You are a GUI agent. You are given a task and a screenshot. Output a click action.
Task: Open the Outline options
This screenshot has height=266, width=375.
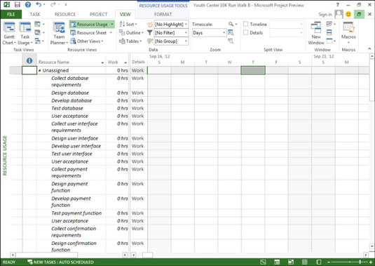click(131, 32)
